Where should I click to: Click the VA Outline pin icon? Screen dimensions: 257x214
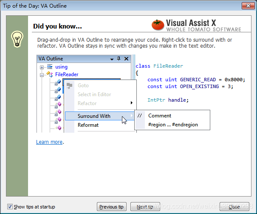tap(119, 59)
